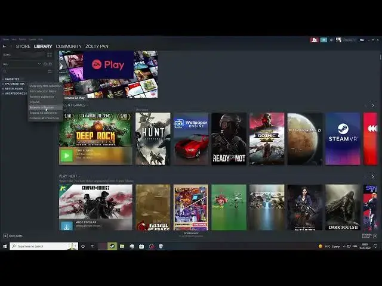Image resolution: width=382 pixels, height=286 pixels.
Task: Open Downloads at the bottom bar
Action: pyautogui.click(x=191, y=234)
